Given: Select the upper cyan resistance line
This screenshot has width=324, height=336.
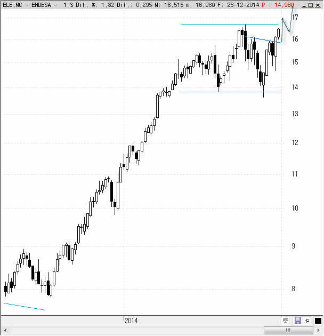Looking at the screenshot, I should pyautogui.click(x=230, y=24).
